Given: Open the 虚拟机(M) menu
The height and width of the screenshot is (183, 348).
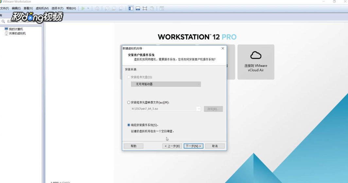Looking at the screenshot, I should 42,8.
